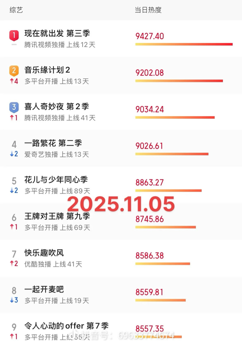Viewport: 242px width, 347px height.
Task: Click the up 4 trend arrow for 音乐缘计划2
Action: click(14, 81)
